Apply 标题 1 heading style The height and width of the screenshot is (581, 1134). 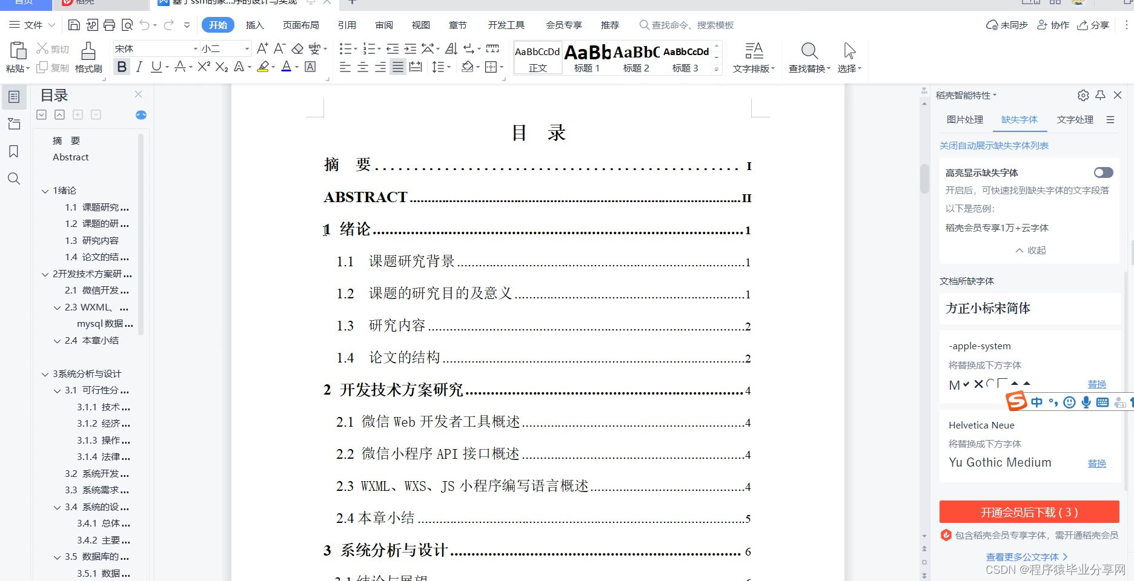pyautogui.click(x=587, y=58)
